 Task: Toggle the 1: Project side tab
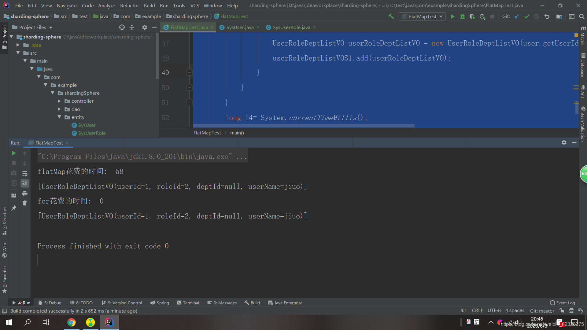[4, 37]
